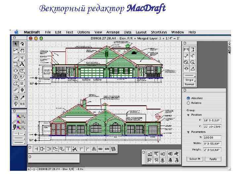The image size is (238, 178).
Task: Click the align top edges icon
Action: [x=156, y=154]
